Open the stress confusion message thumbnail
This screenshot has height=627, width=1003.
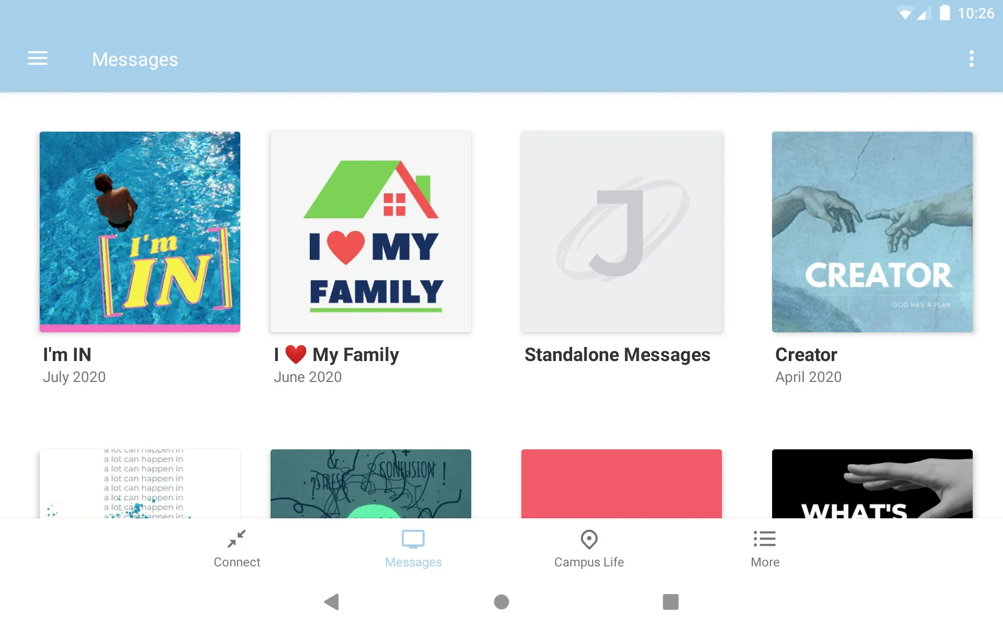(370, 484)
